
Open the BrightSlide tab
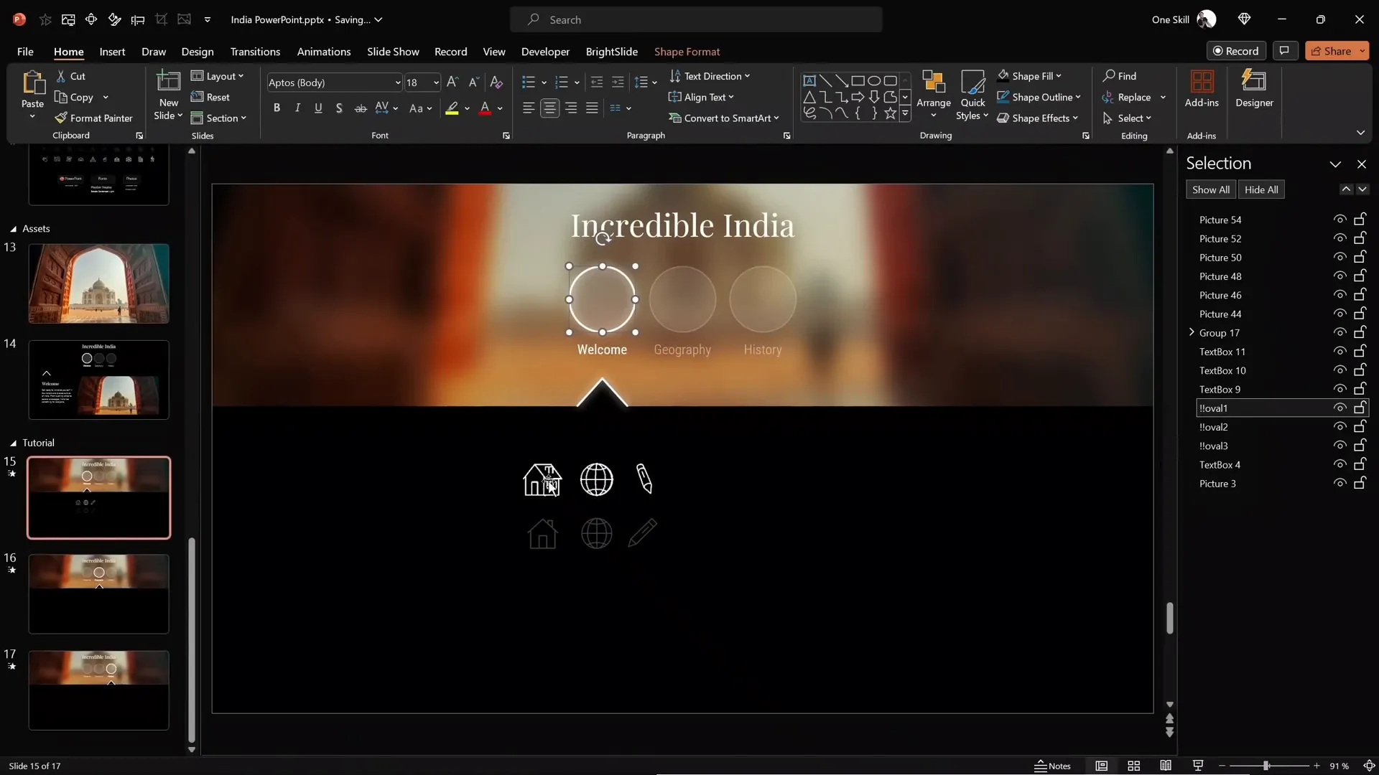(611, 52)
